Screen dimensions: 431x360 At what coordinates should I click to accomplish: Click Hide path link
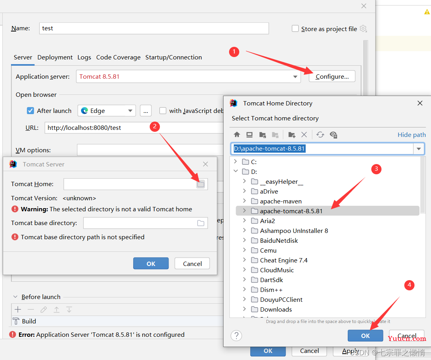[x=411, y=135]
